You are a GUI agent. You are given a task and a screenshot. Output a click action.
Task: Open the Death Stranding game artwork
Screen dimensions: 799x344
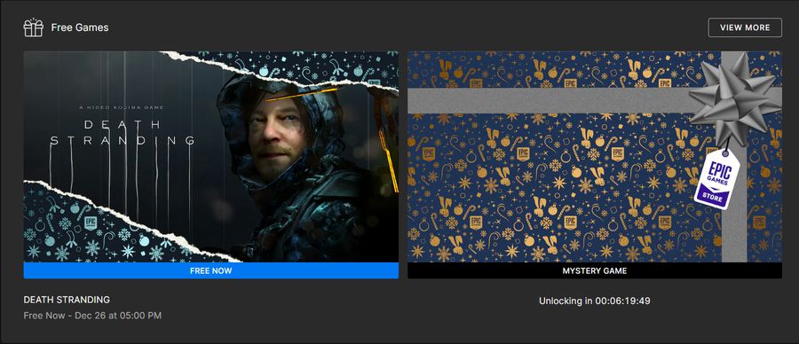(x=211, y=157)
